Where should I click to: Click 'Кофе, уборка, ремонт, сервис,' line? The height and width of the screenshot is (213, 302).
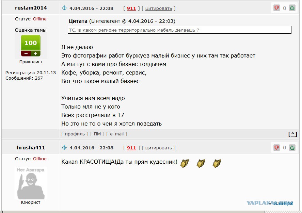click(x=104, y=72)
